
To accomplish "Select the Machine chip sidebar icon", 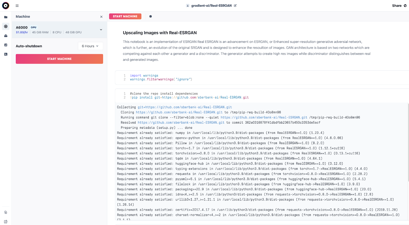I will click(6, 26).
